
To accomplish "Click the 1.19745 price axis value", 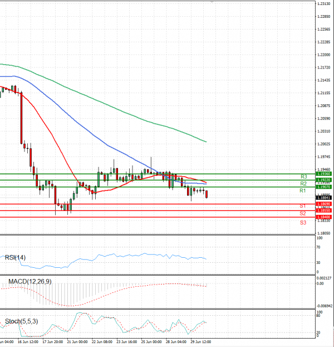I will tap(324, 157).
